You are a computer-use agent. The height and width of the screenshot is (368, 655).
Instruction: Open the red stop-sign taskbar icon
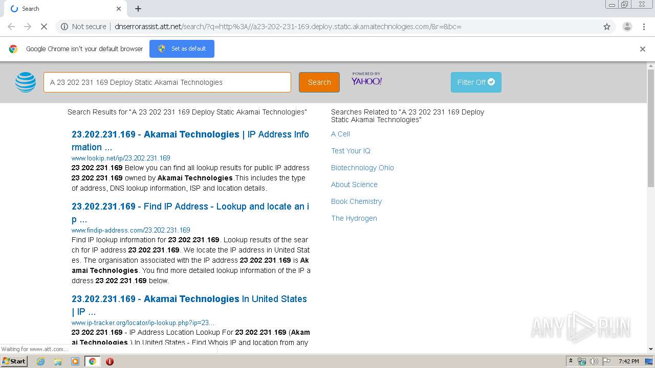(110, 361)
